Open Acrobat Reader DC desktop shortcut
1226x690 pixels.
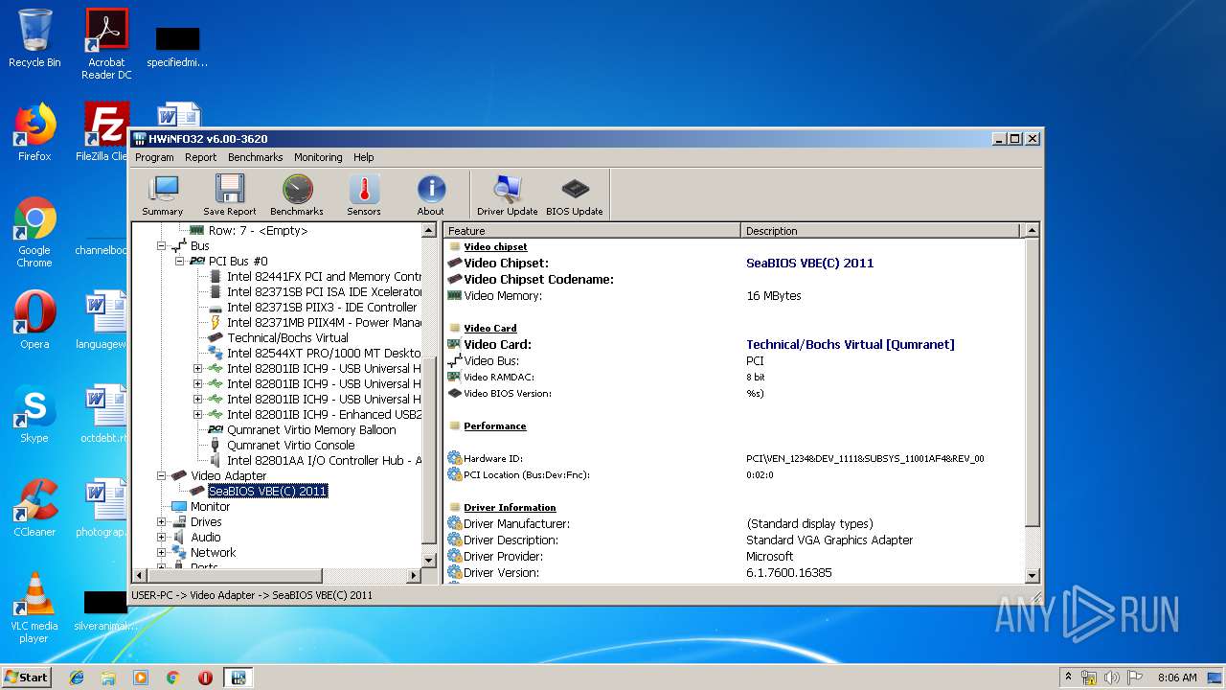(106, 44)
